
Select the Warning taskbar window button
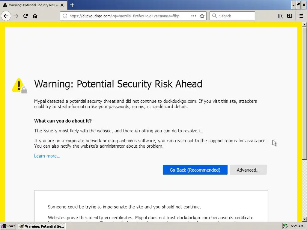point(42,226)
